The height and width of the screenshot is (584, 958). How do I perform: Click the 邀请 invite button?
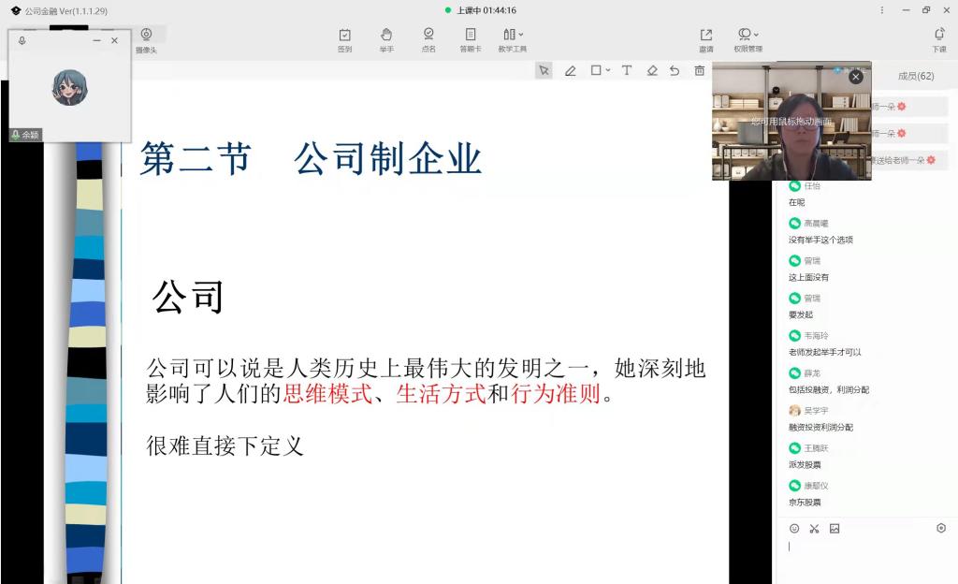click(705, 39)
